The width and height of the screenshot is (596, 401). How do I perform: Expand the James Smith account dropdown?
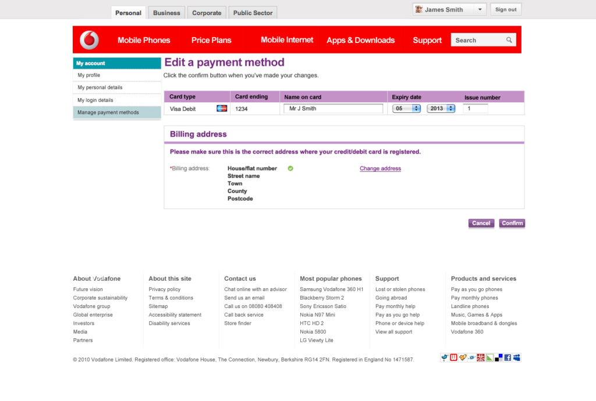coord(480,10)
